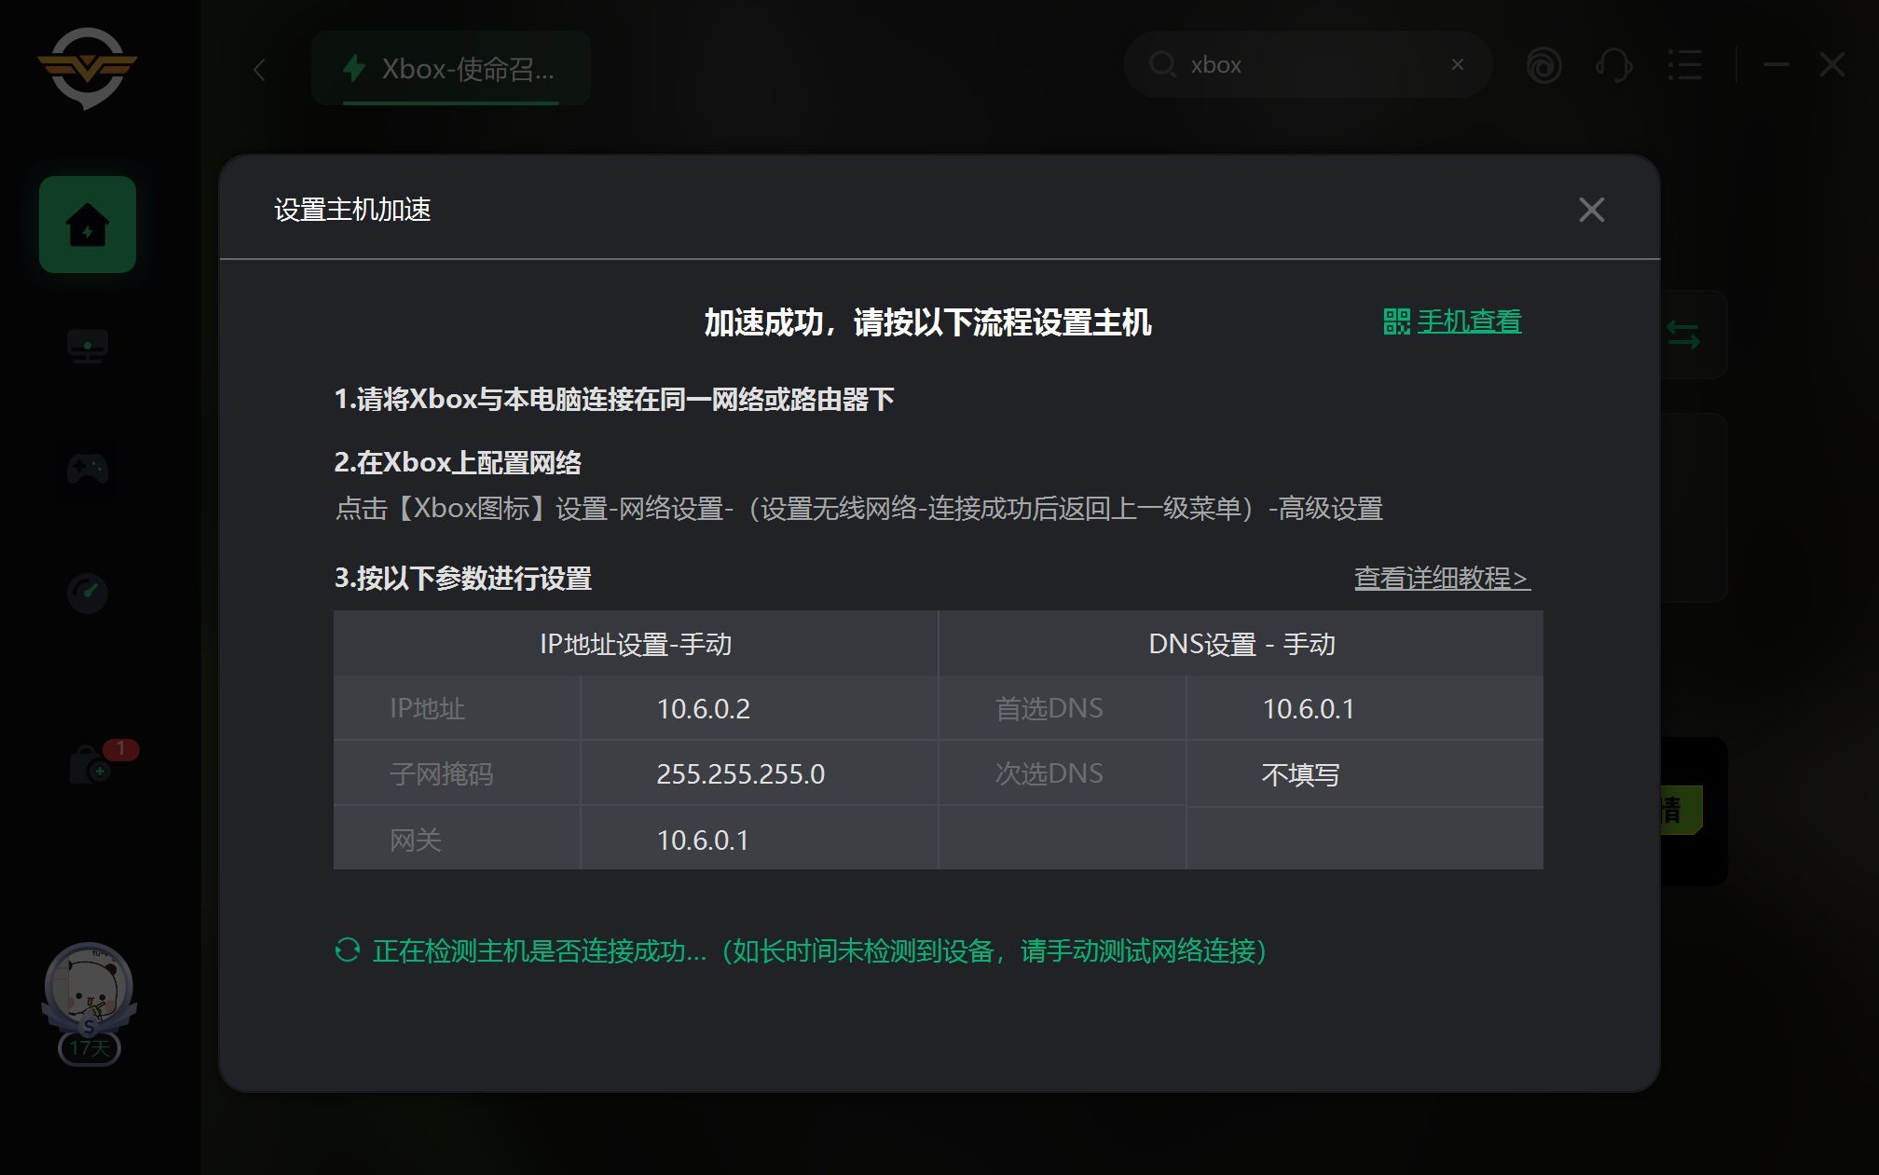1879x1175 pixels.
Task: Click the 子网掩码 label
Action: click(x=442, y=774)
